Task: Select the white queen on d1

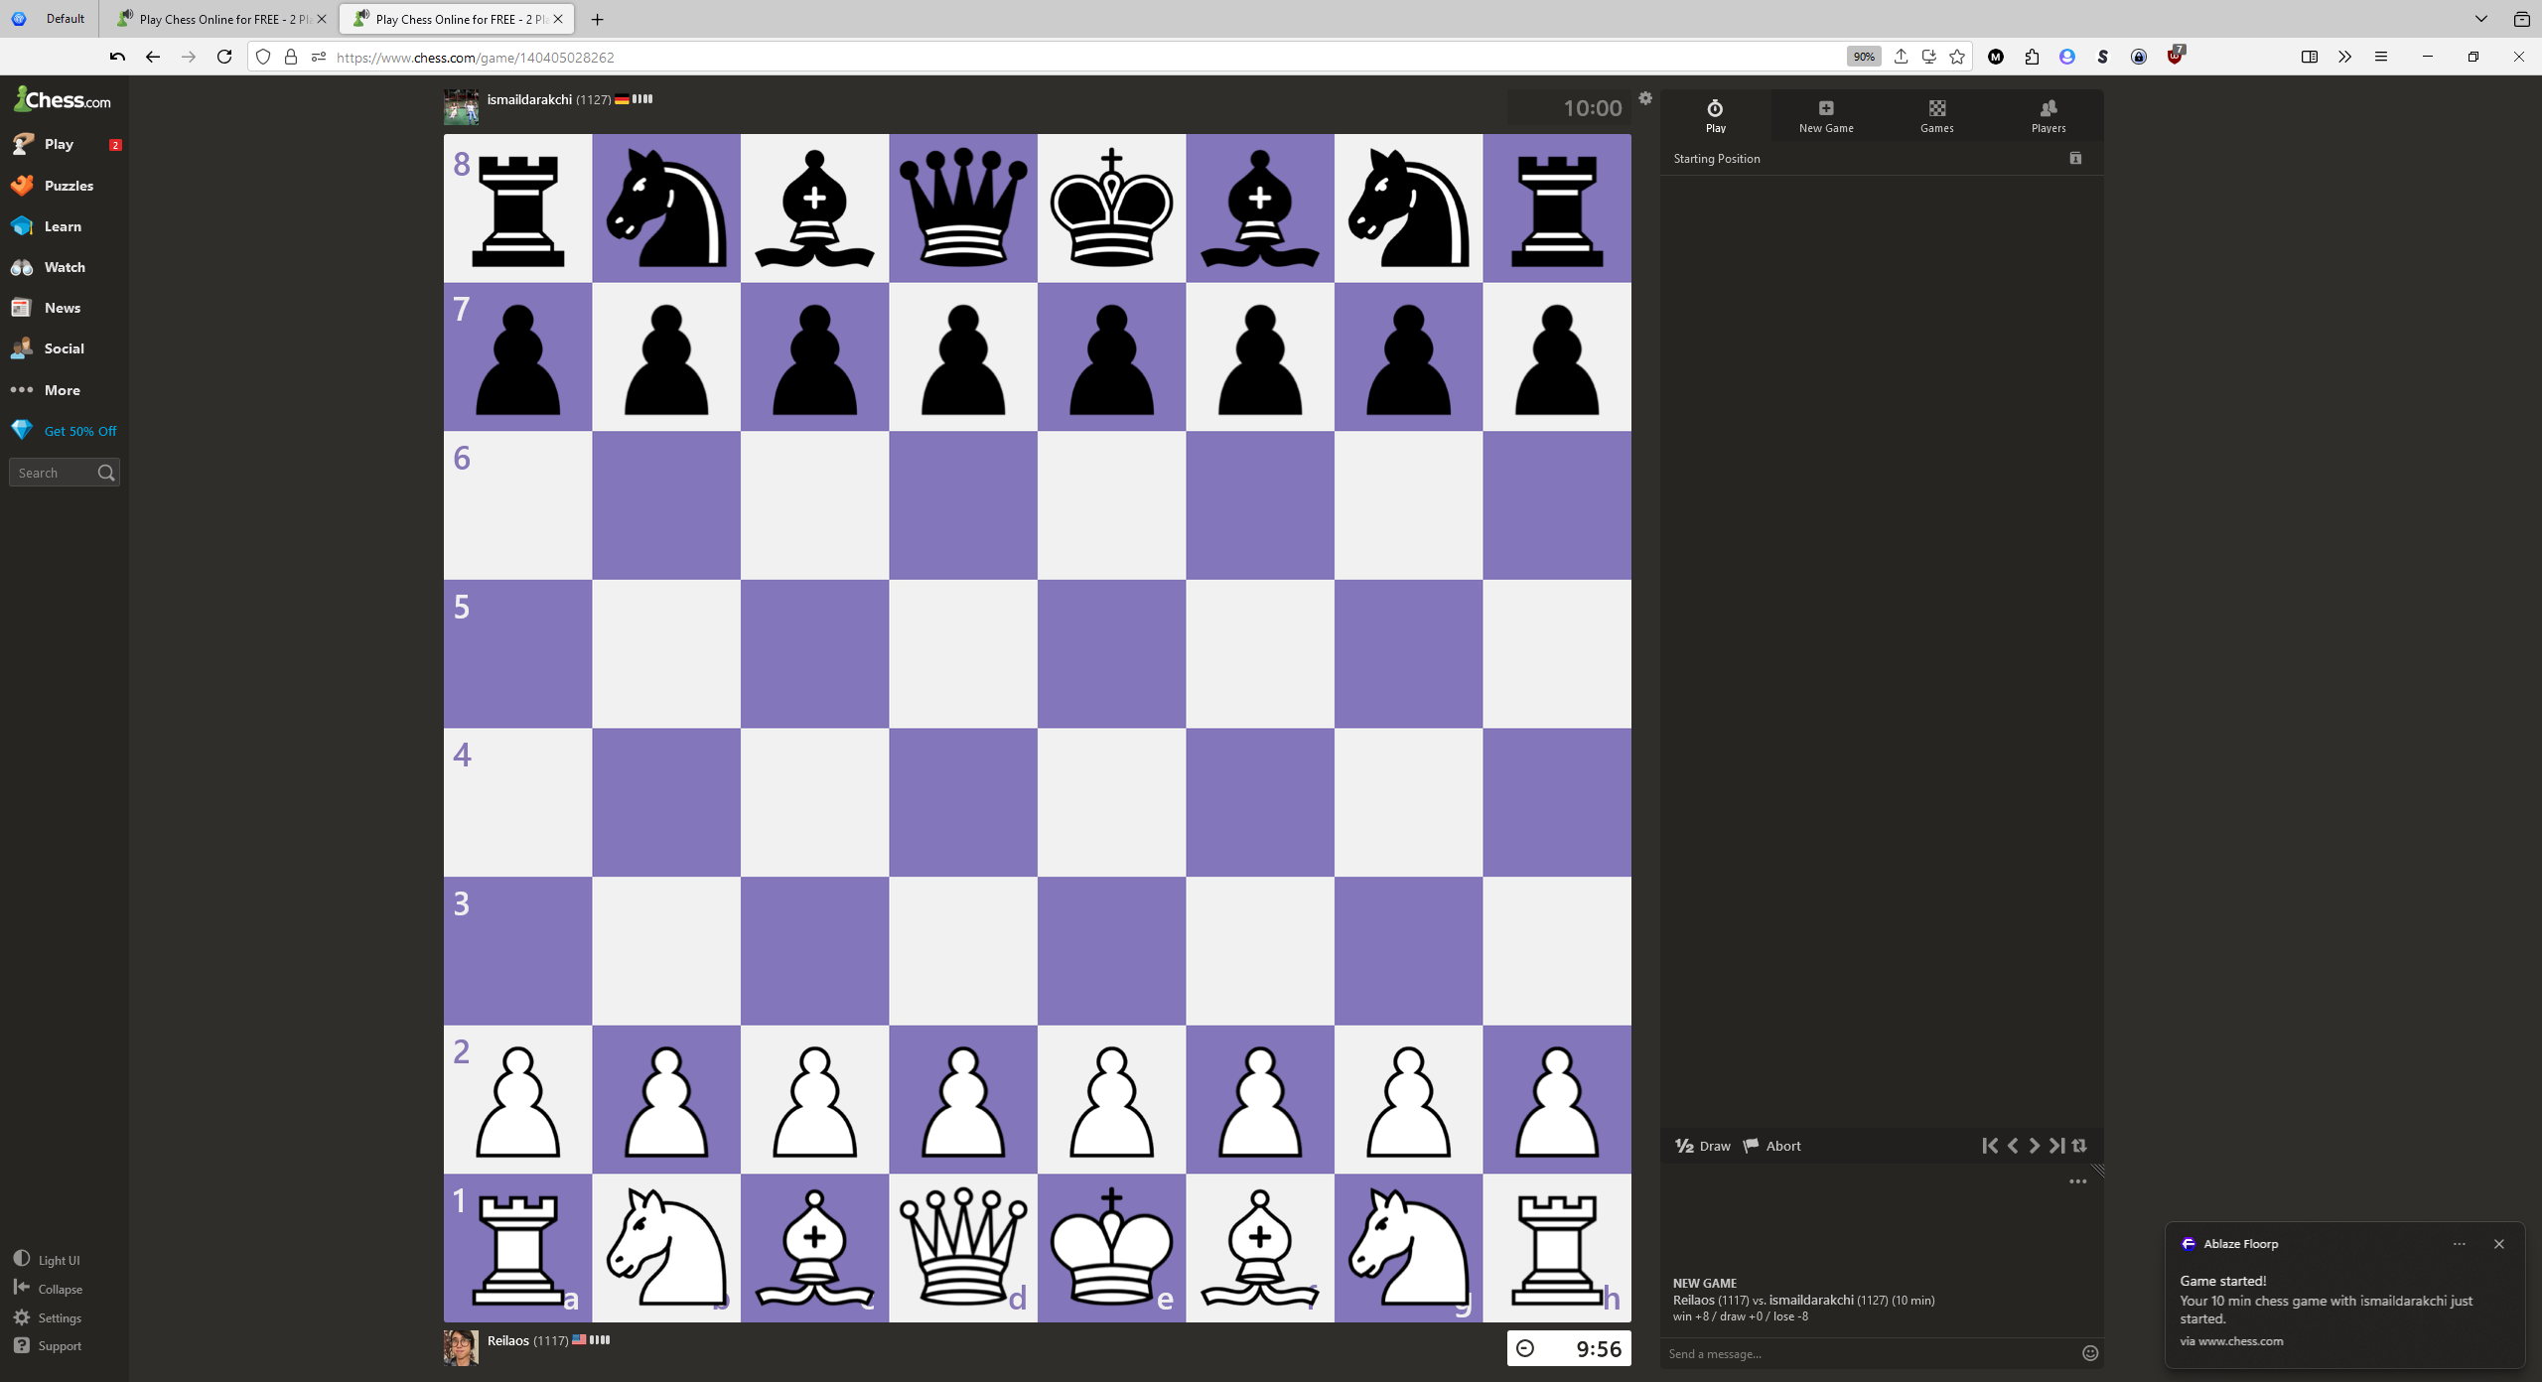Action: (963, 1248)
